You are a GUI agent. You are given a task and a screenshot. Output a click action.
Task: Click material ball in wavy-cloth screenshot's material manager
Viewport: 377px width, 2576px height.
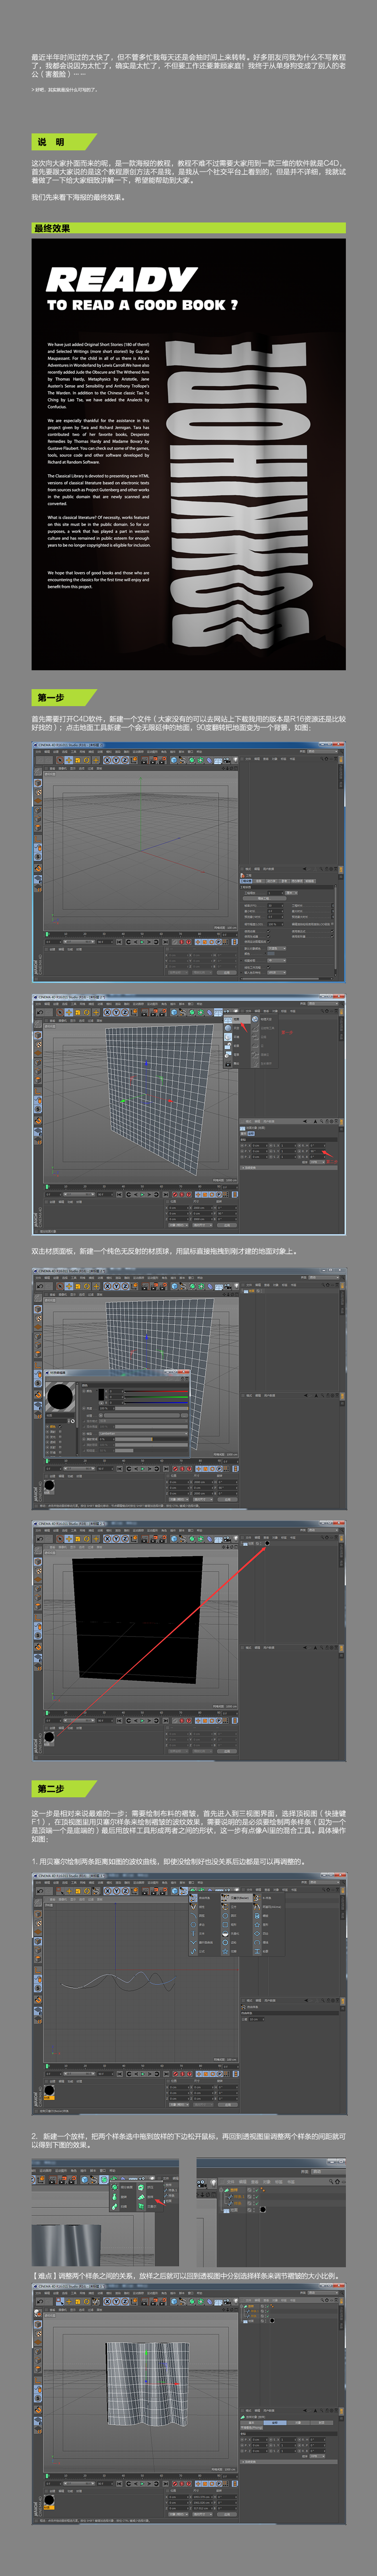click(x=49, y=2500)
